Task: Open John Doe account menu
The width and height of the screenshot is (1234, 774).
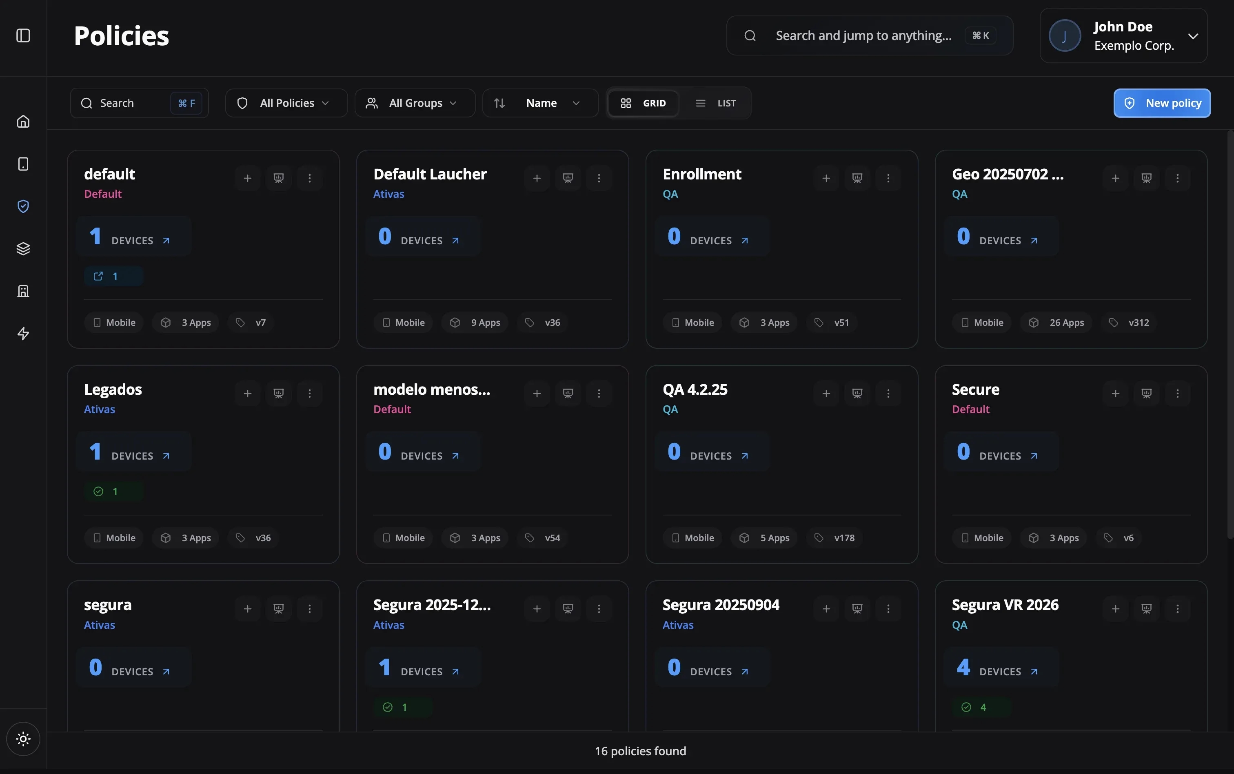Action: pos(1123,36)
